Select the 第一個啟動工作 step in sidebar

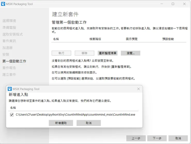tap(14, 61)
